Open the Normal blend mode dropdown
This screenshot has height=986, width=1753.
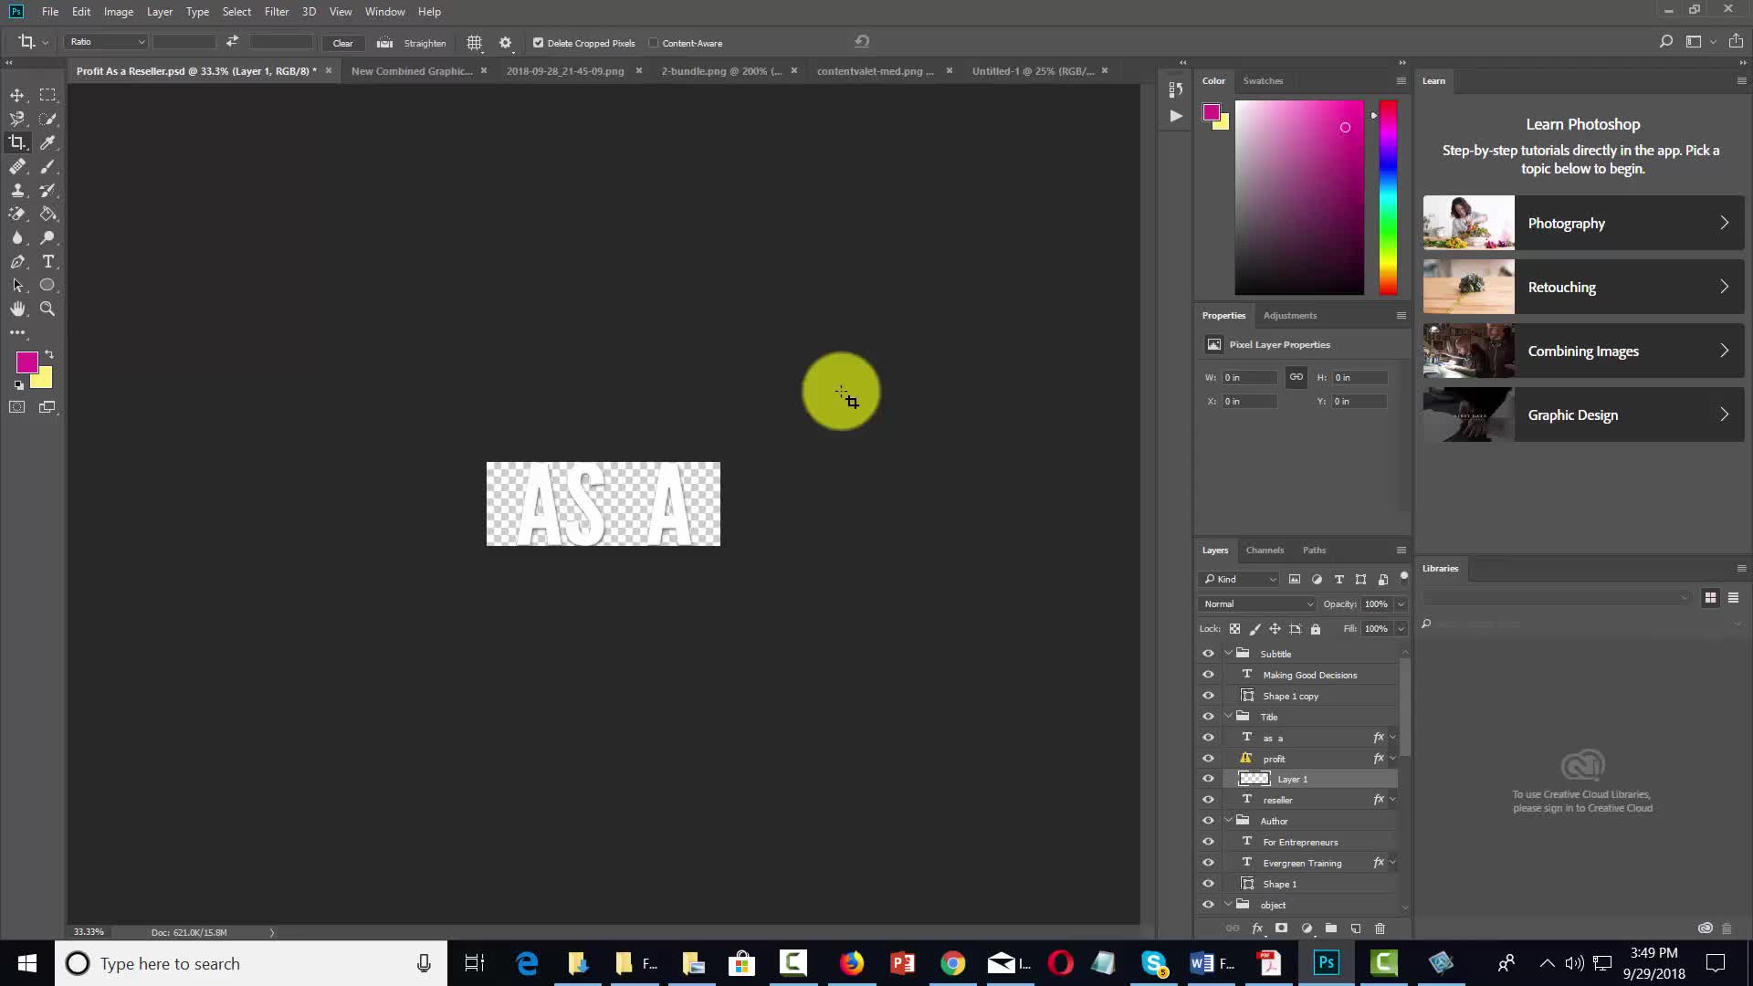[1257, 603]
